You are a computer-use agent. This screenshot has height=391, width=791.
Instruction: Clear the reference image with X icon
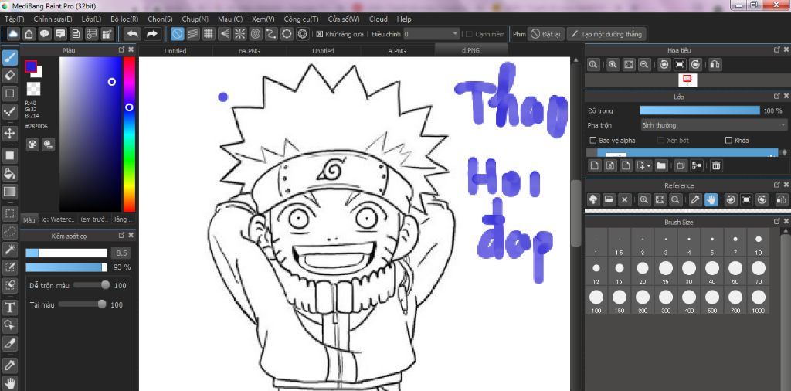pyautogui.click(x=624, y=199)
